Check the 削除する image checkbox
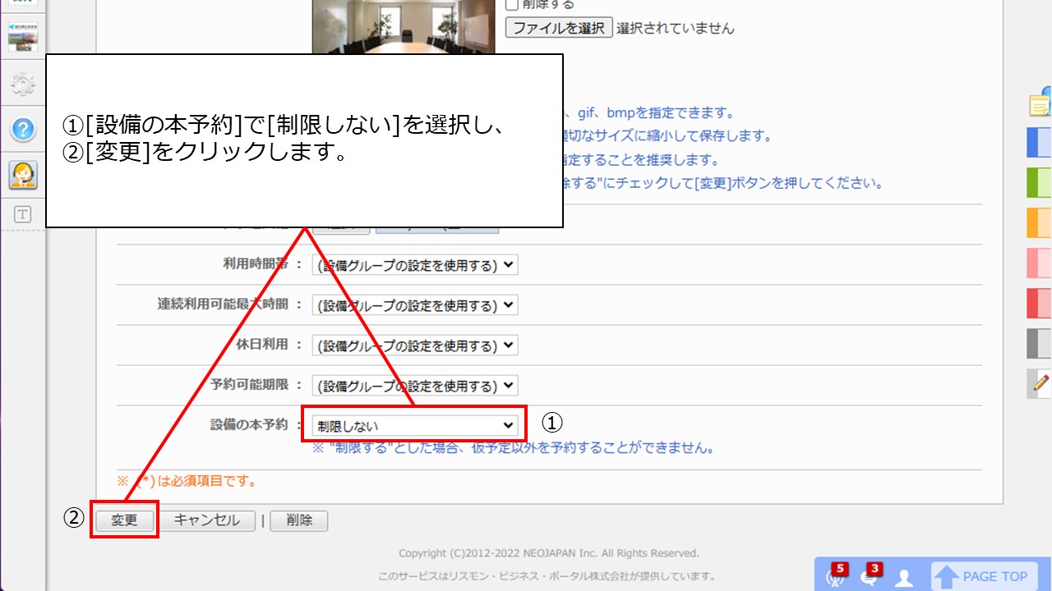The width and height of the screenshot is (1052, 591). [x=512, y=5]
